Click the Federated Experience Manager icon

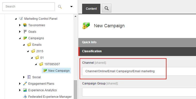pos(25,97)
